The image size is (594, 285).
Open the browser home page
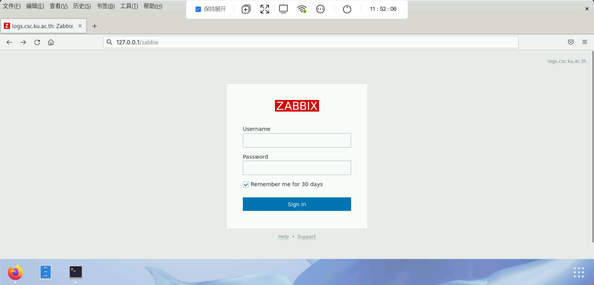[51, 42]
